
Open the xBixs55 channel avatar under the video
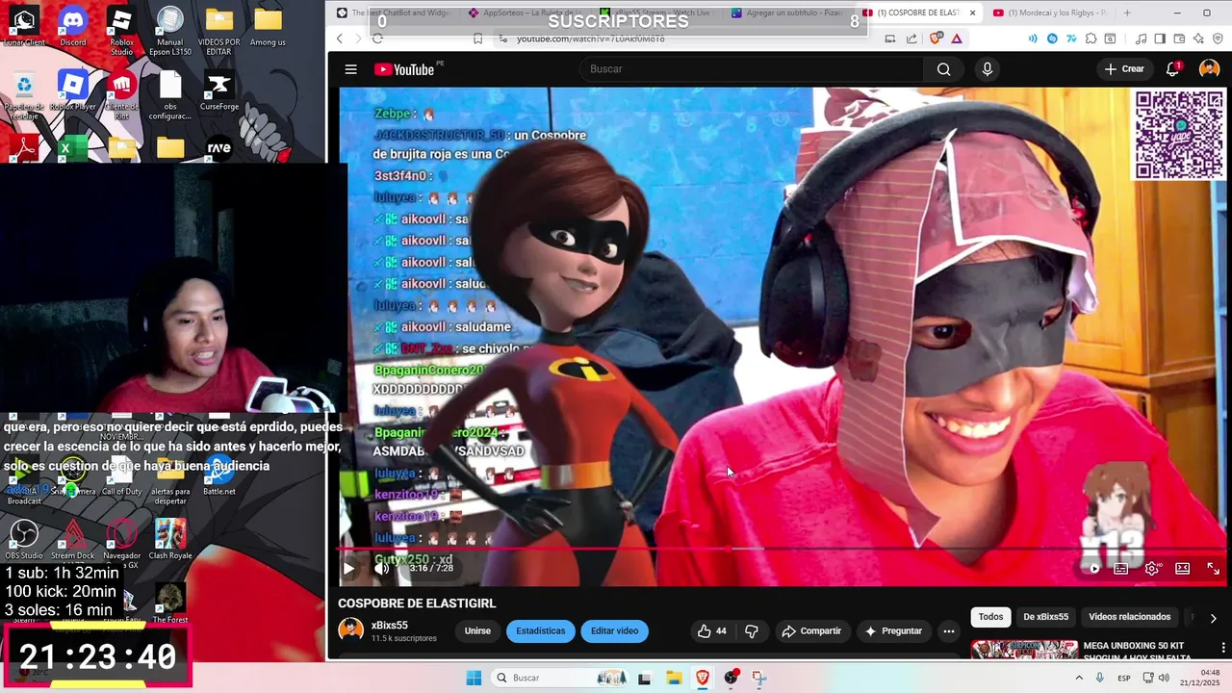(x=351, y=631)
